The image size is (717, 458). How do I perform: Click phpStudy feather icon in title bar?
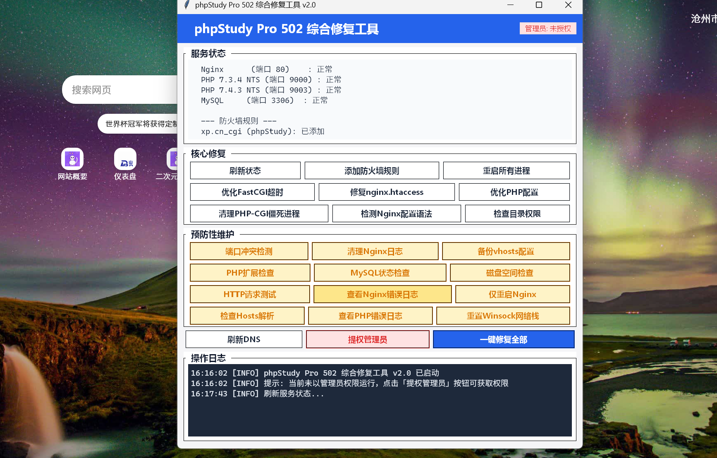pos(187,5)
